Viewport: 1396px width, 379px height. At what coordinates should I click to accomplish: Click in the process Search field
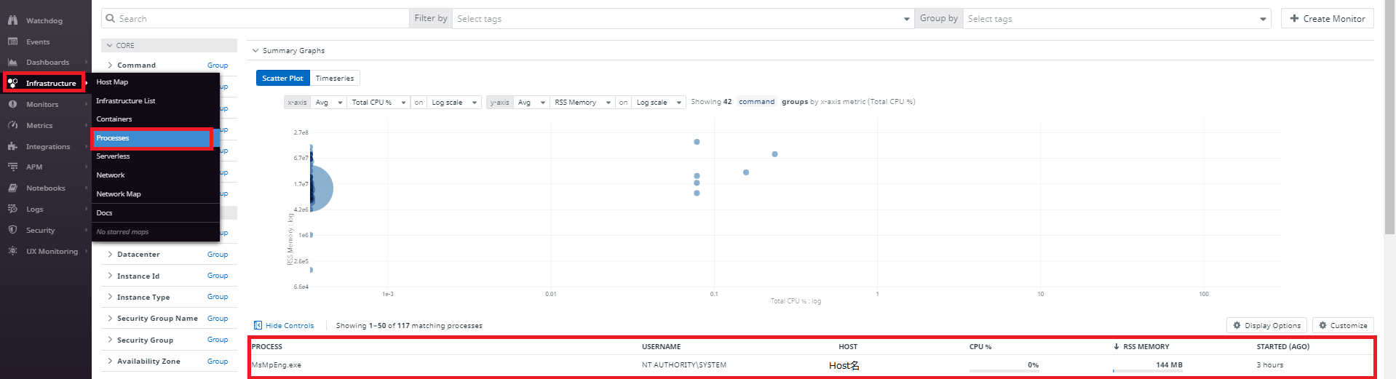(255, 18)
